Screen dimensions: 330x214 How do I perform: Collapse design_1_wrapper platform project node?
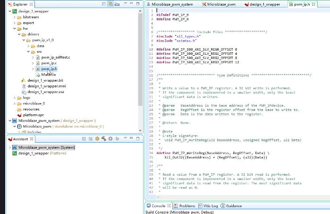pos(10,11)
